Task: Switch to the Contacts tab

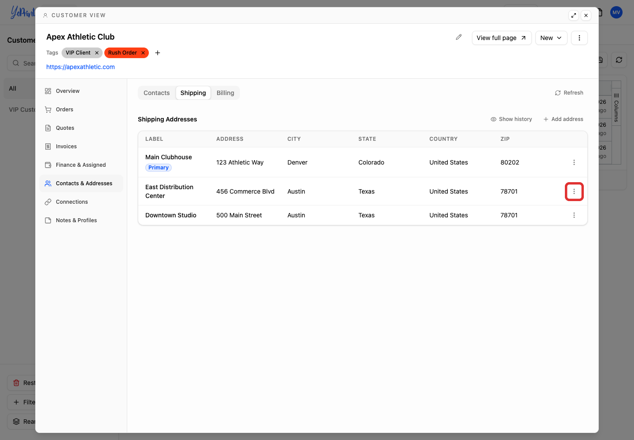Action: coord(157,93)
